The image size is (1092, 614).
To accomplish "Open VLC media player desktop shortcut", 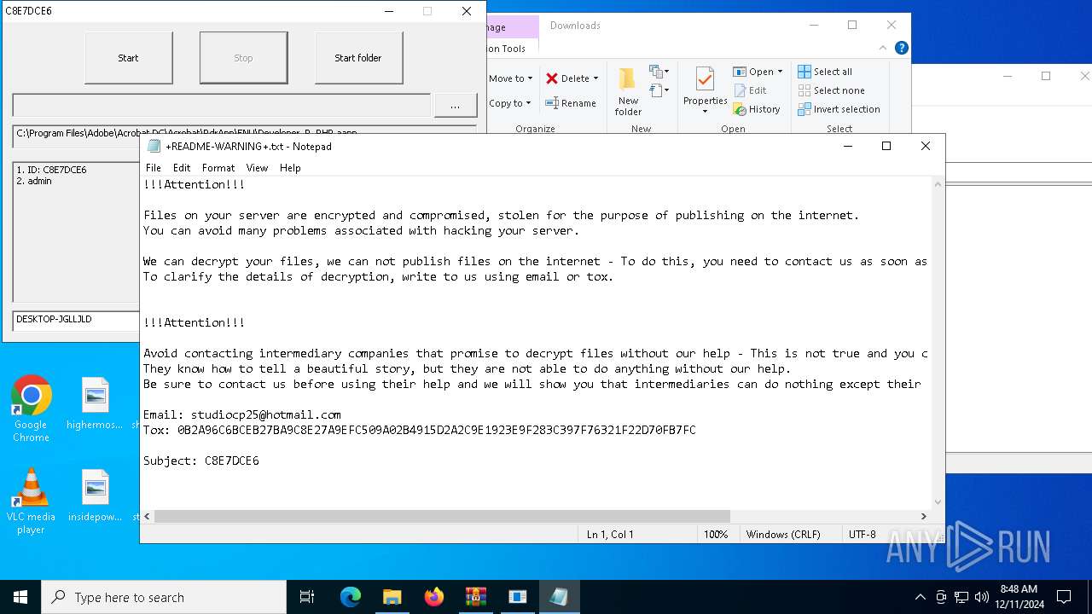I will 31,501.
